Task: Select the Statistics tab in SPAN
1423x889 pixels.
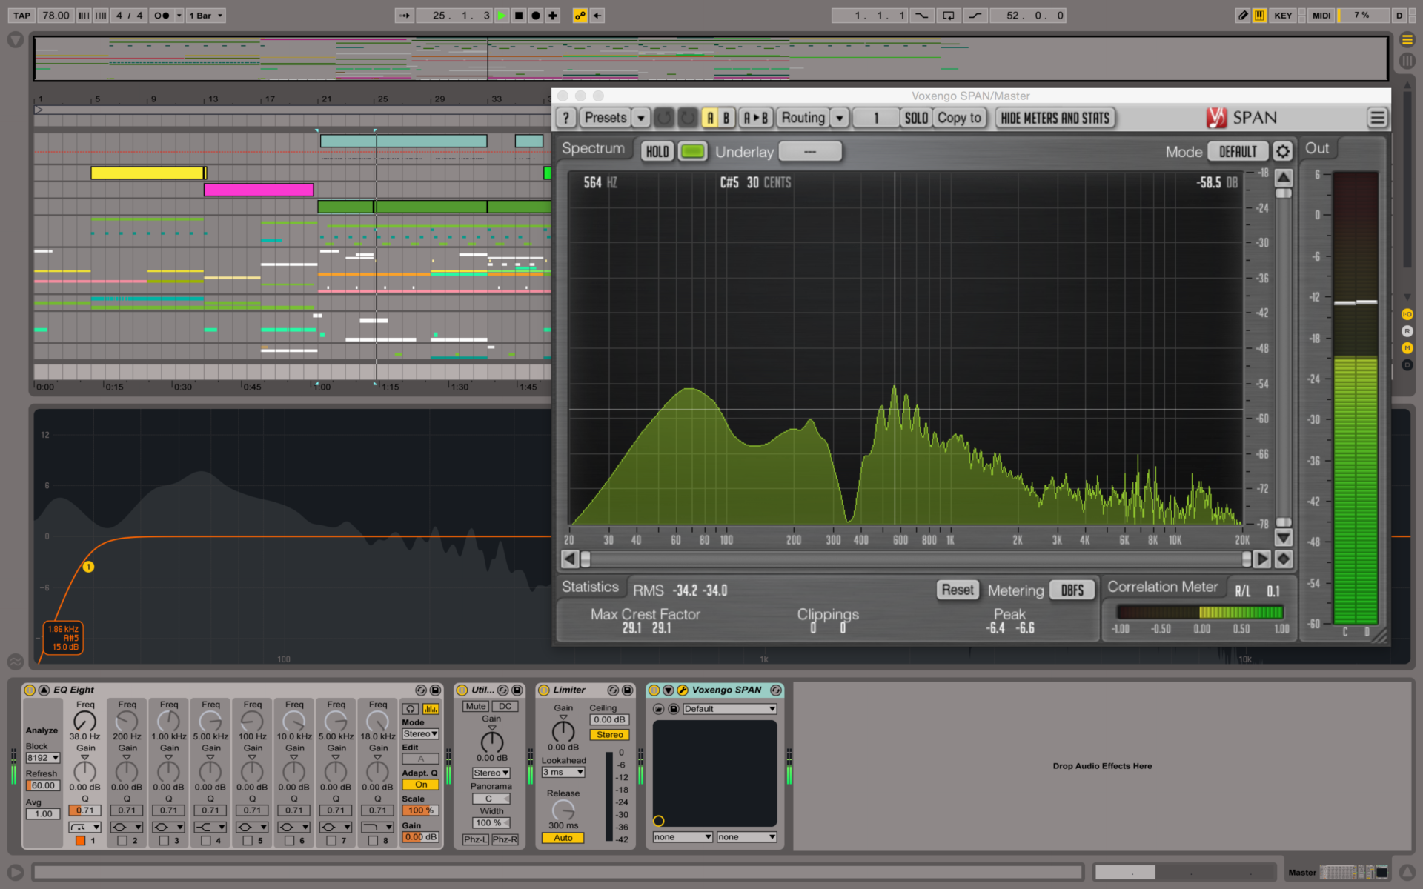Action: pos(590,587)
